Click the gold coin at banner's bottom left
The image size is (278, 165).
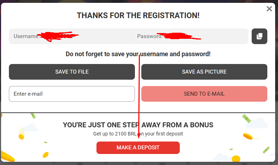[46, 155]
